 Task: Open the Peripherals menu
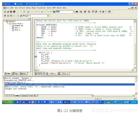(x=41, y=8)
